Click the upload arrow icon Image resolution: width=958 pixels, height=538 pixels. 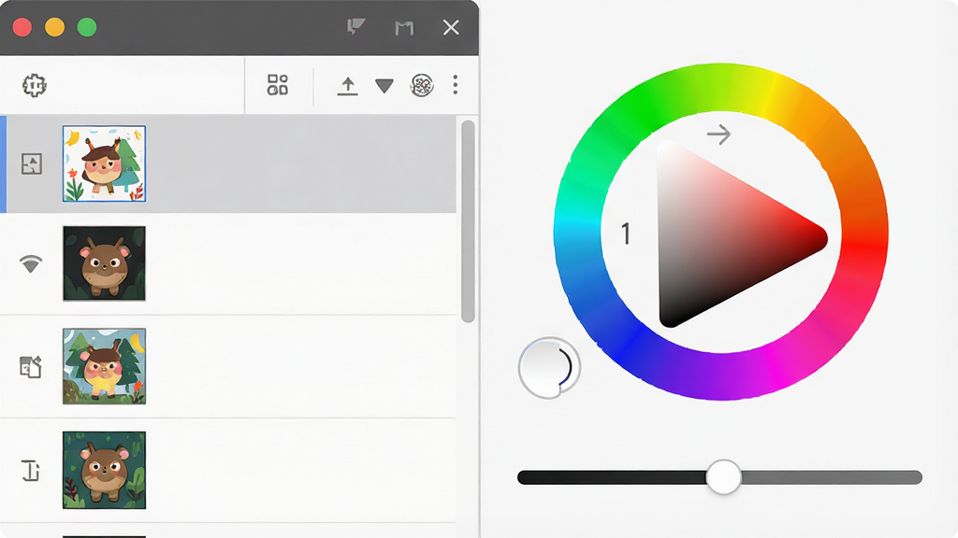[x=348, y=86]
